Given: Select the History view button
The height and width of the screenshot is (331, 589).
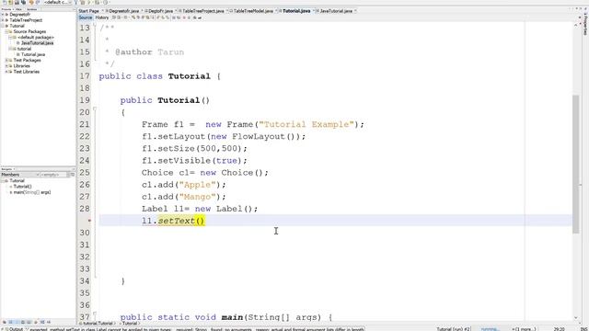Looking at the screenshot, I should (102, 17).
